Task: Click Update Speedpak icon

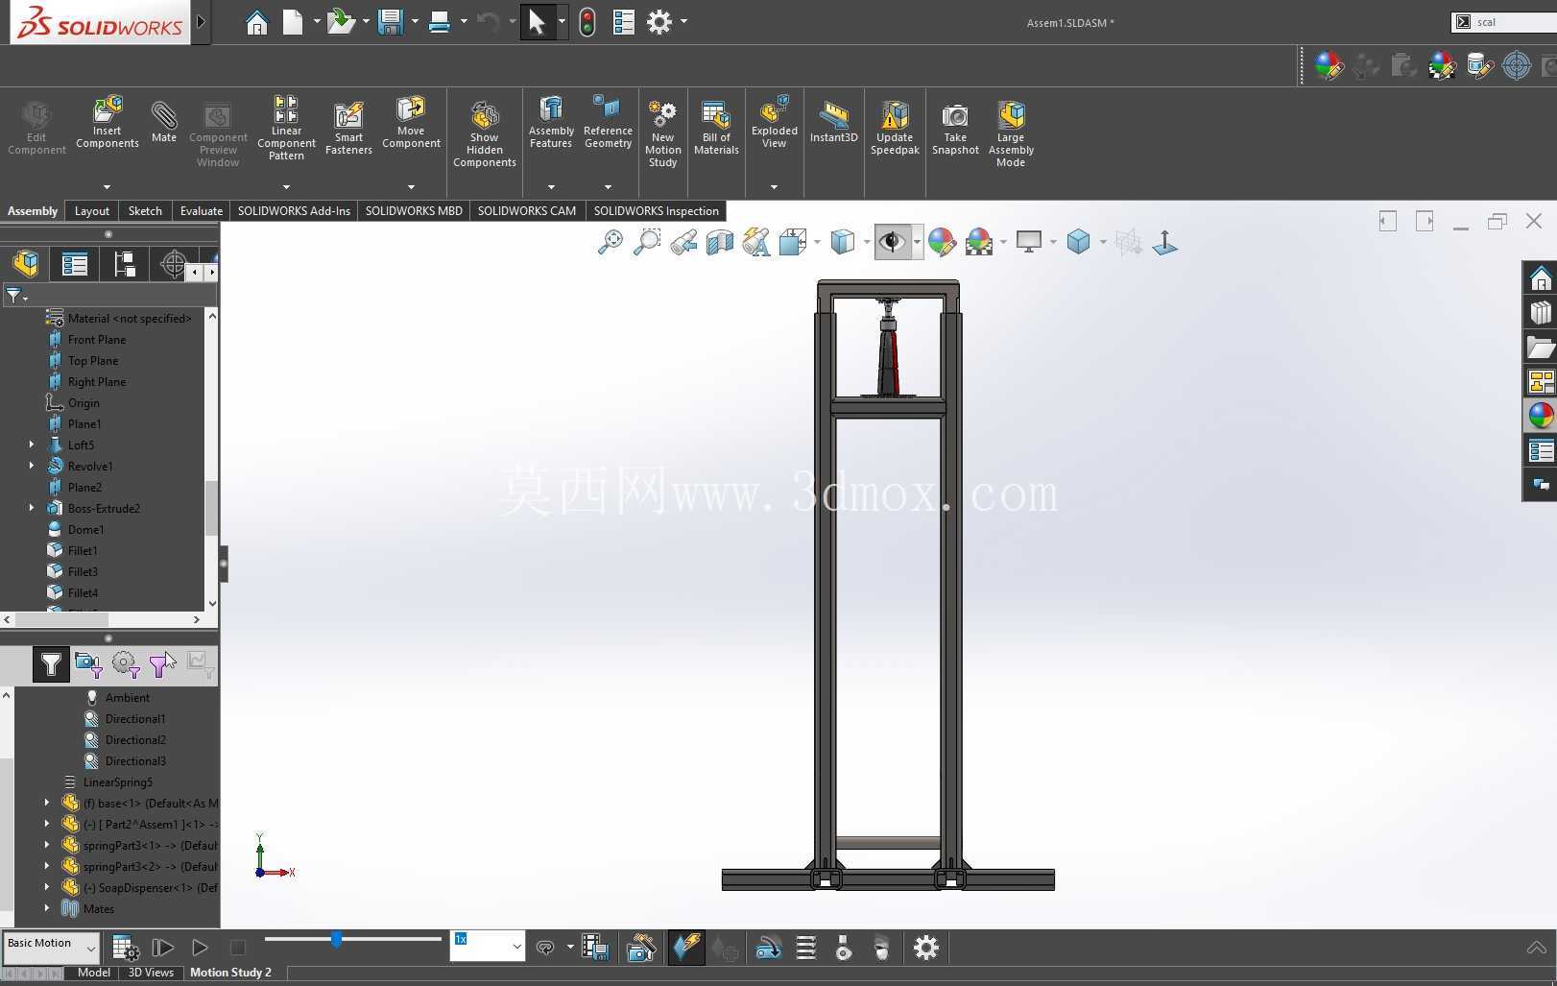Action: (x=895, y=128)
